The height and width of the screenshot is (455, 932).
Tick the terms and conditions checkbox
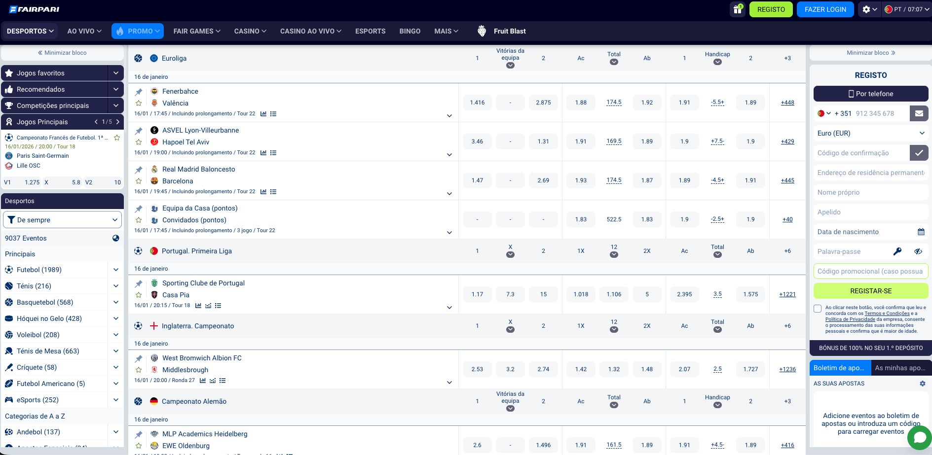pyautogui.click(x=818, y=309)
